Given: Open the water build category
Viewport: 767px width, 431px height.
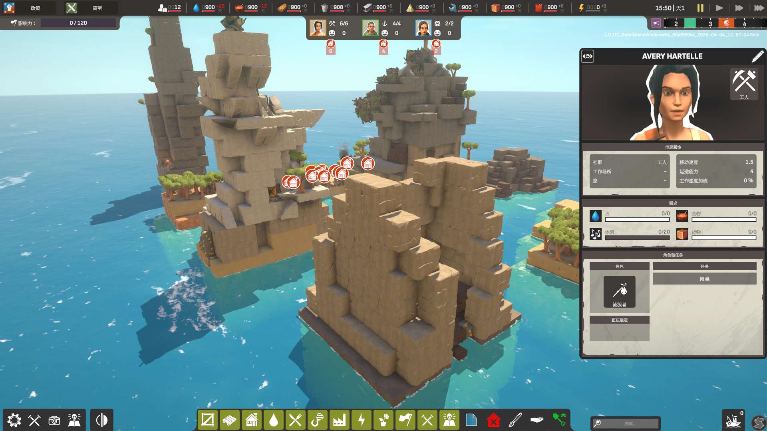Looking at the screenshot, I should click(274, 420).
